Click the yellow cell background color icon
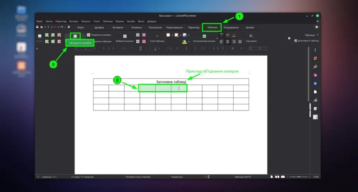 coord(185,42)
